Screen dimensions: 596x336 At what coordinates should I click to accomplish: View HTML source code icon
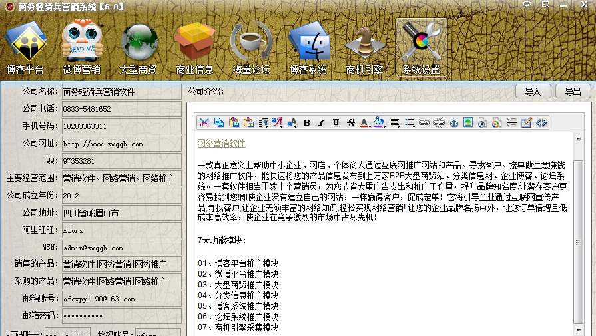pos(541,122)
